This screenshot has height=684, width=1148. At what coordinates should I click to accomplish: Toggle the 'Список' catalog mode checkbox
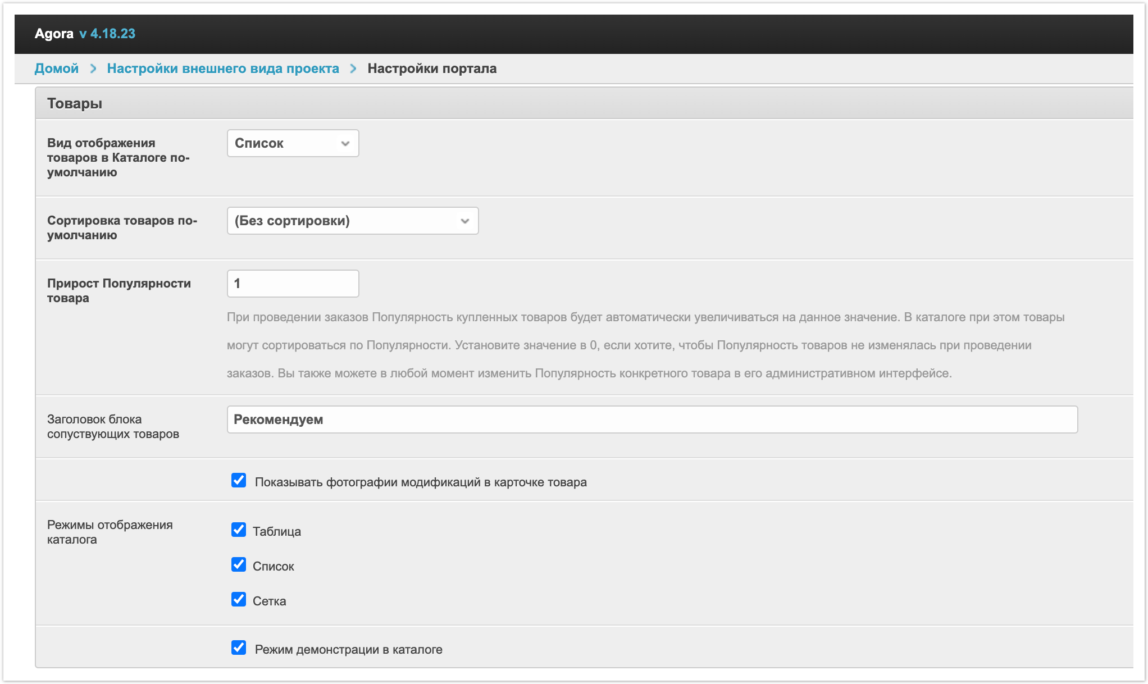click(x=239, y=565)
